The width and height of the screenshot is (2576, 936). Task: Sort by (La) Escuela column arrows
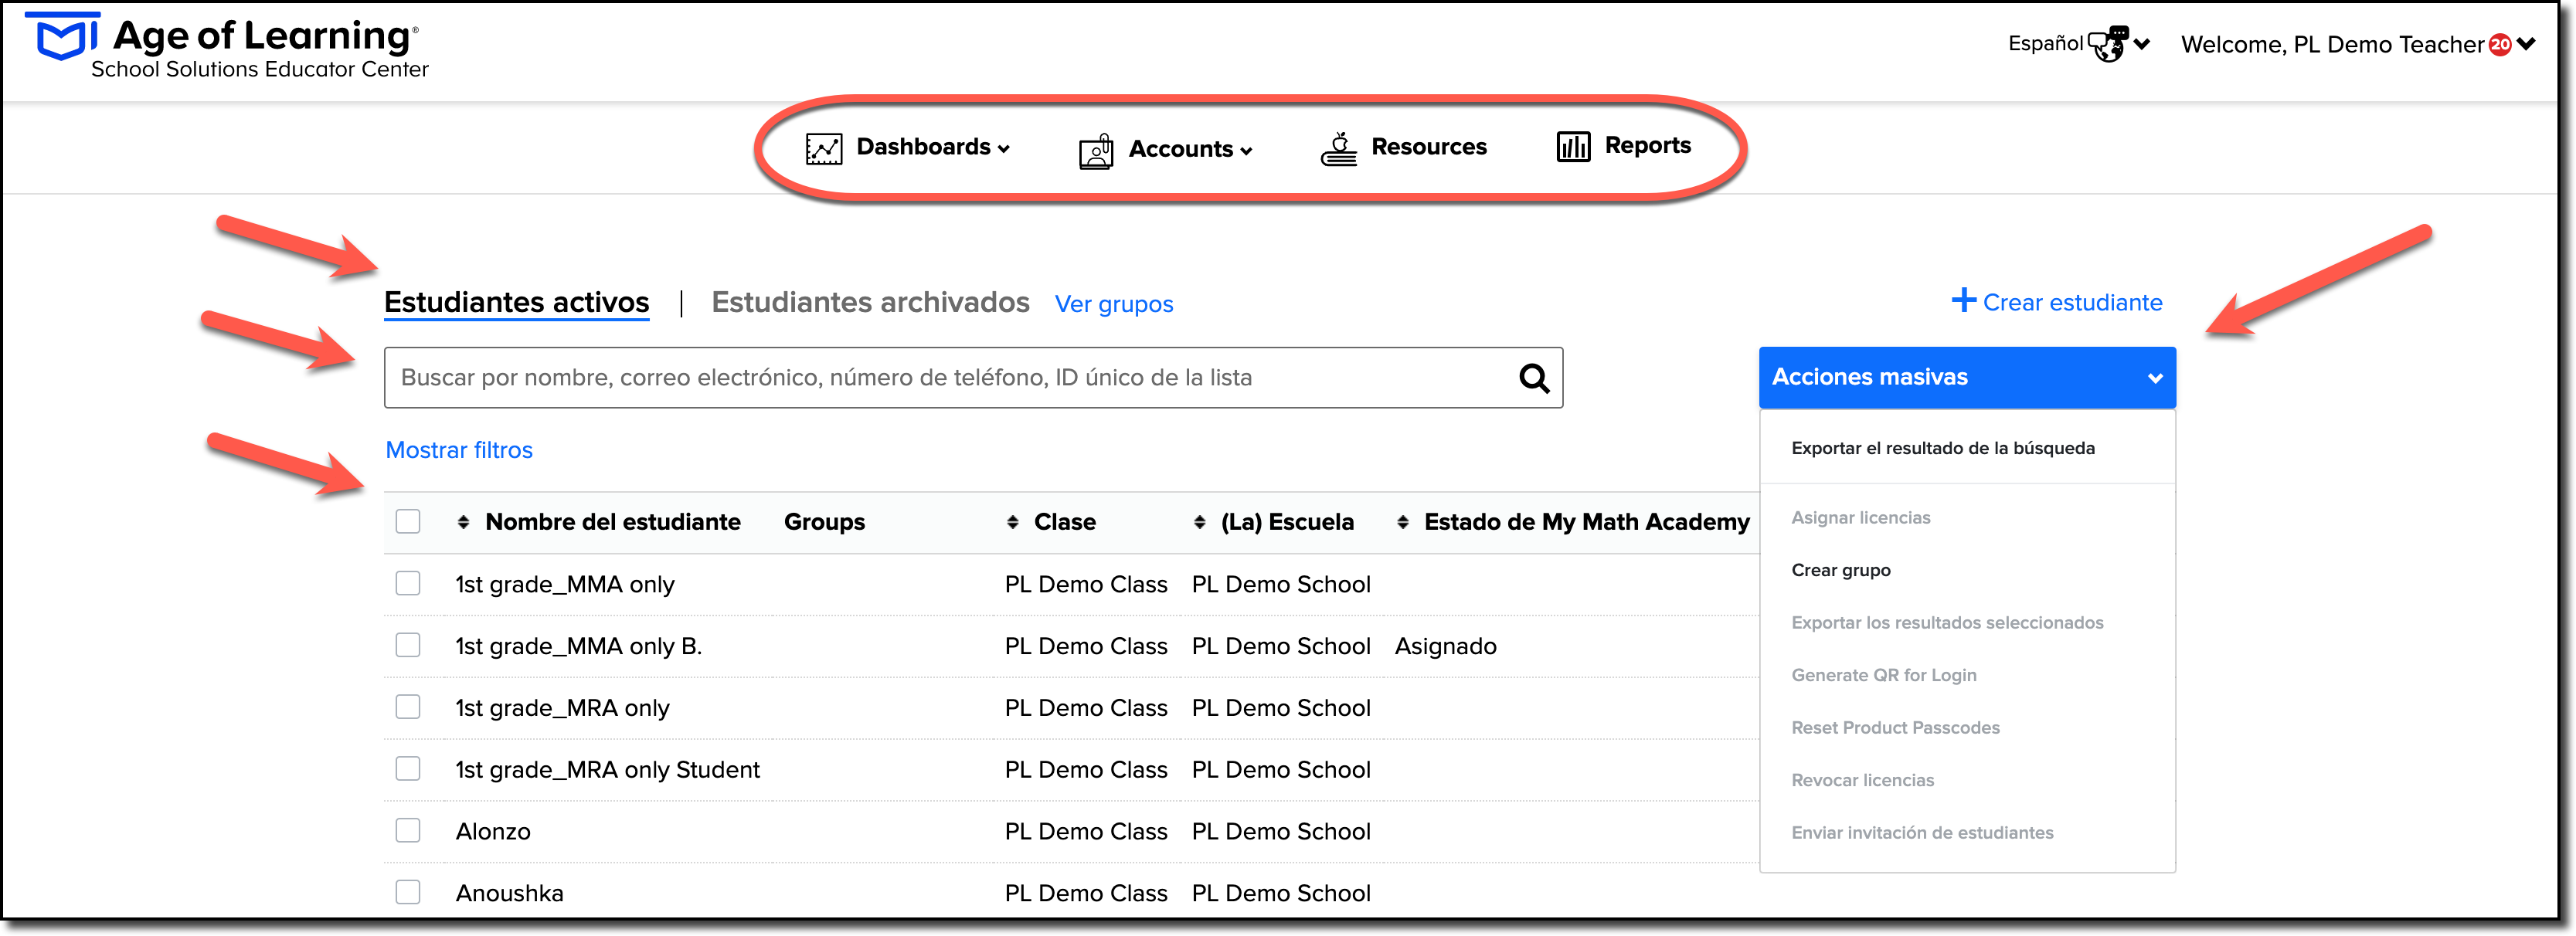point(1199,522)
